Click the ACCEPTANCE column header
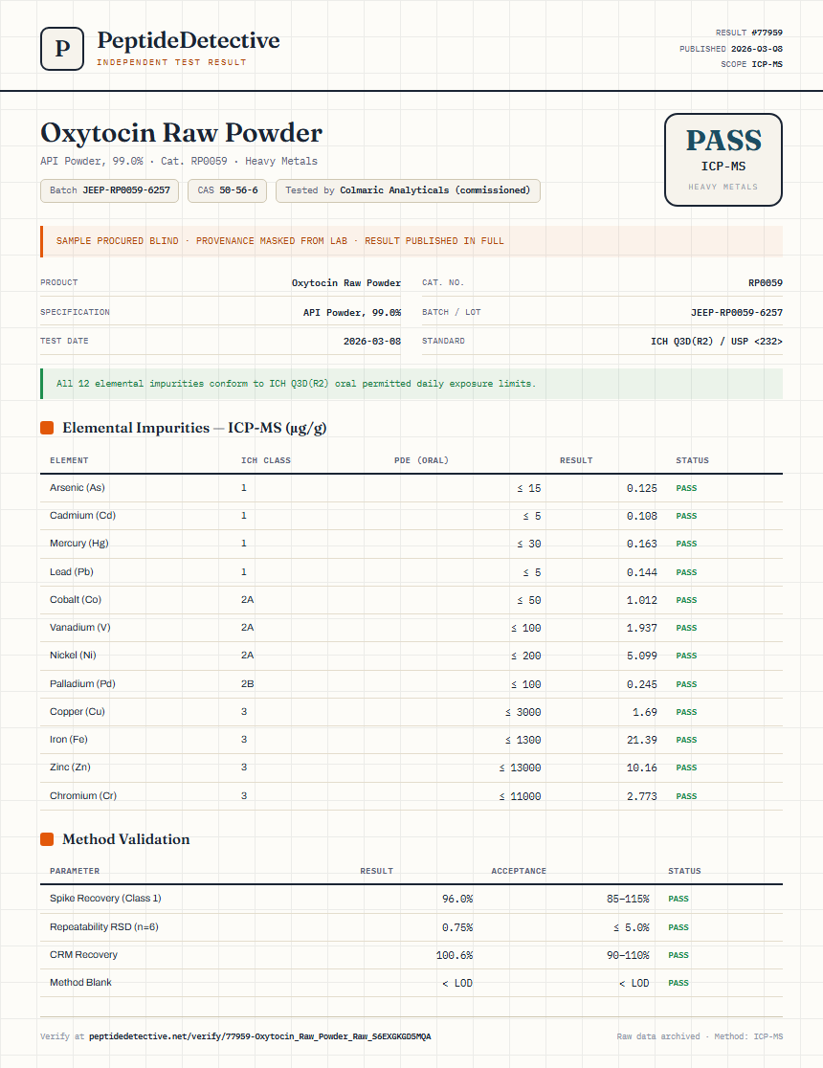The width and height of the screenshot is (823, 1068). [x=519, y=871]
